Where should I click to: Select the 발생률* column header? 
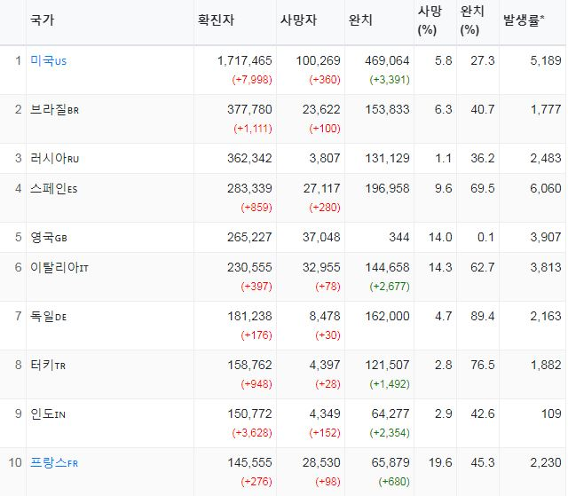(x=524, y=20)
